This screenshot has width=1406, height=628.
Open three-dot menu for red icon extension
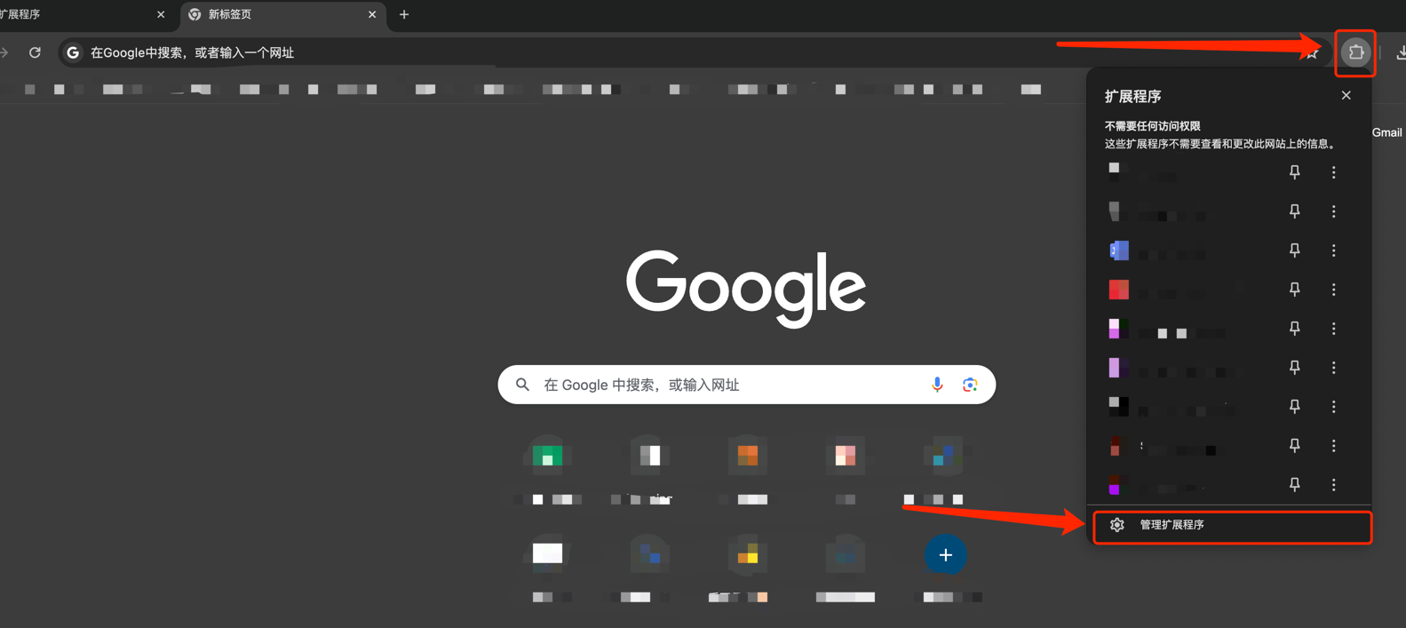(1333, 290)
